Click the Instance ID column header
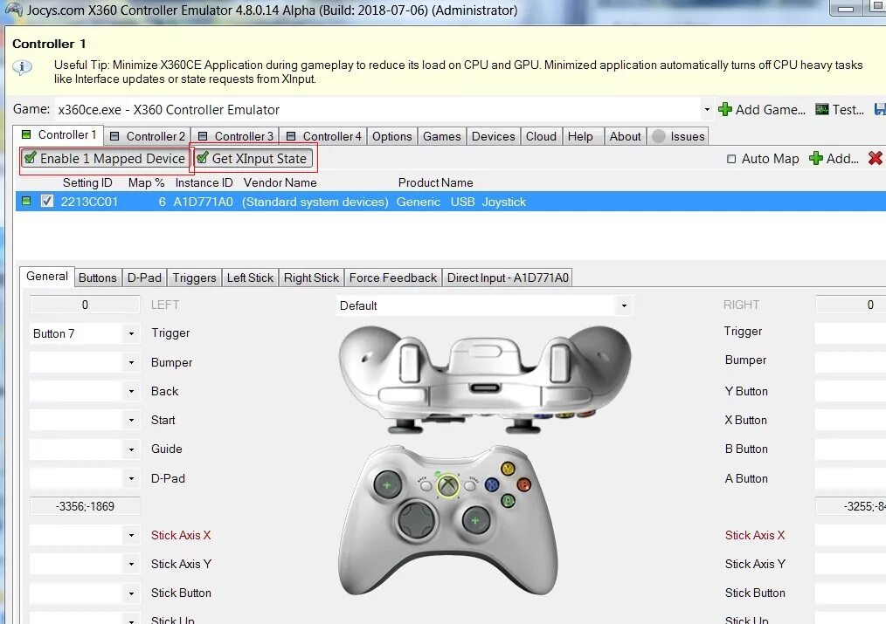Screen dimensions: 886x624 [x=204, y=182]
